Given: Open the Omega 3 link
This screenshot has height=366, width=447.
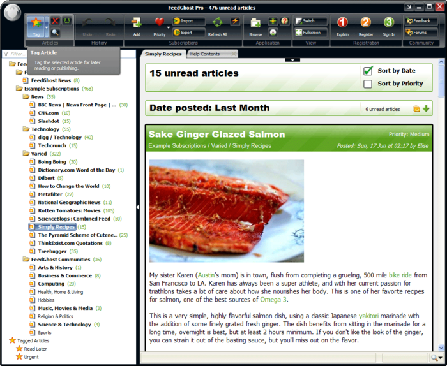Looking at the screenshot, I should coord(273,300).
